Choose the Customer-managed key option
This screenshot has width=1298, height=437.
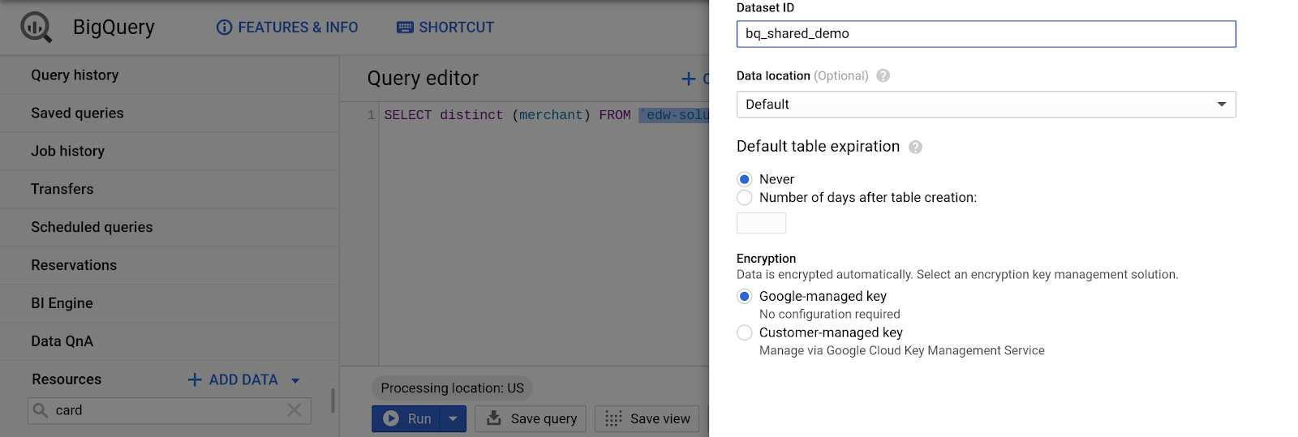pyautogui.click(x=744, y=332)
